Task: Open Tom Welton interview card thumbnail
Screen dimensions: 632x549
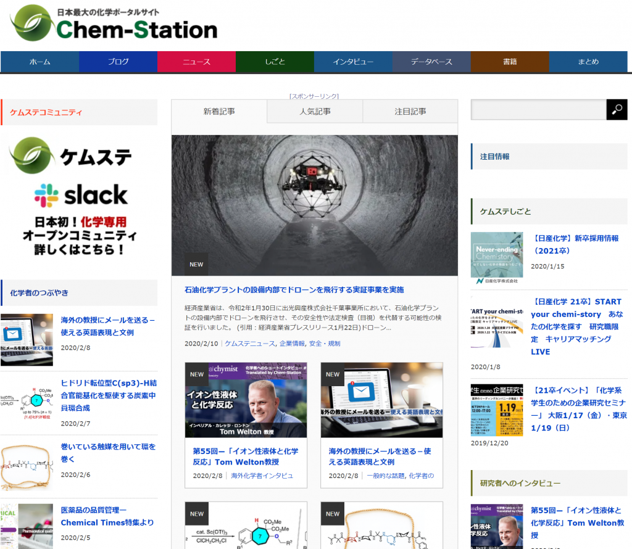Action: pyautogui.click(x=246, y=400)
